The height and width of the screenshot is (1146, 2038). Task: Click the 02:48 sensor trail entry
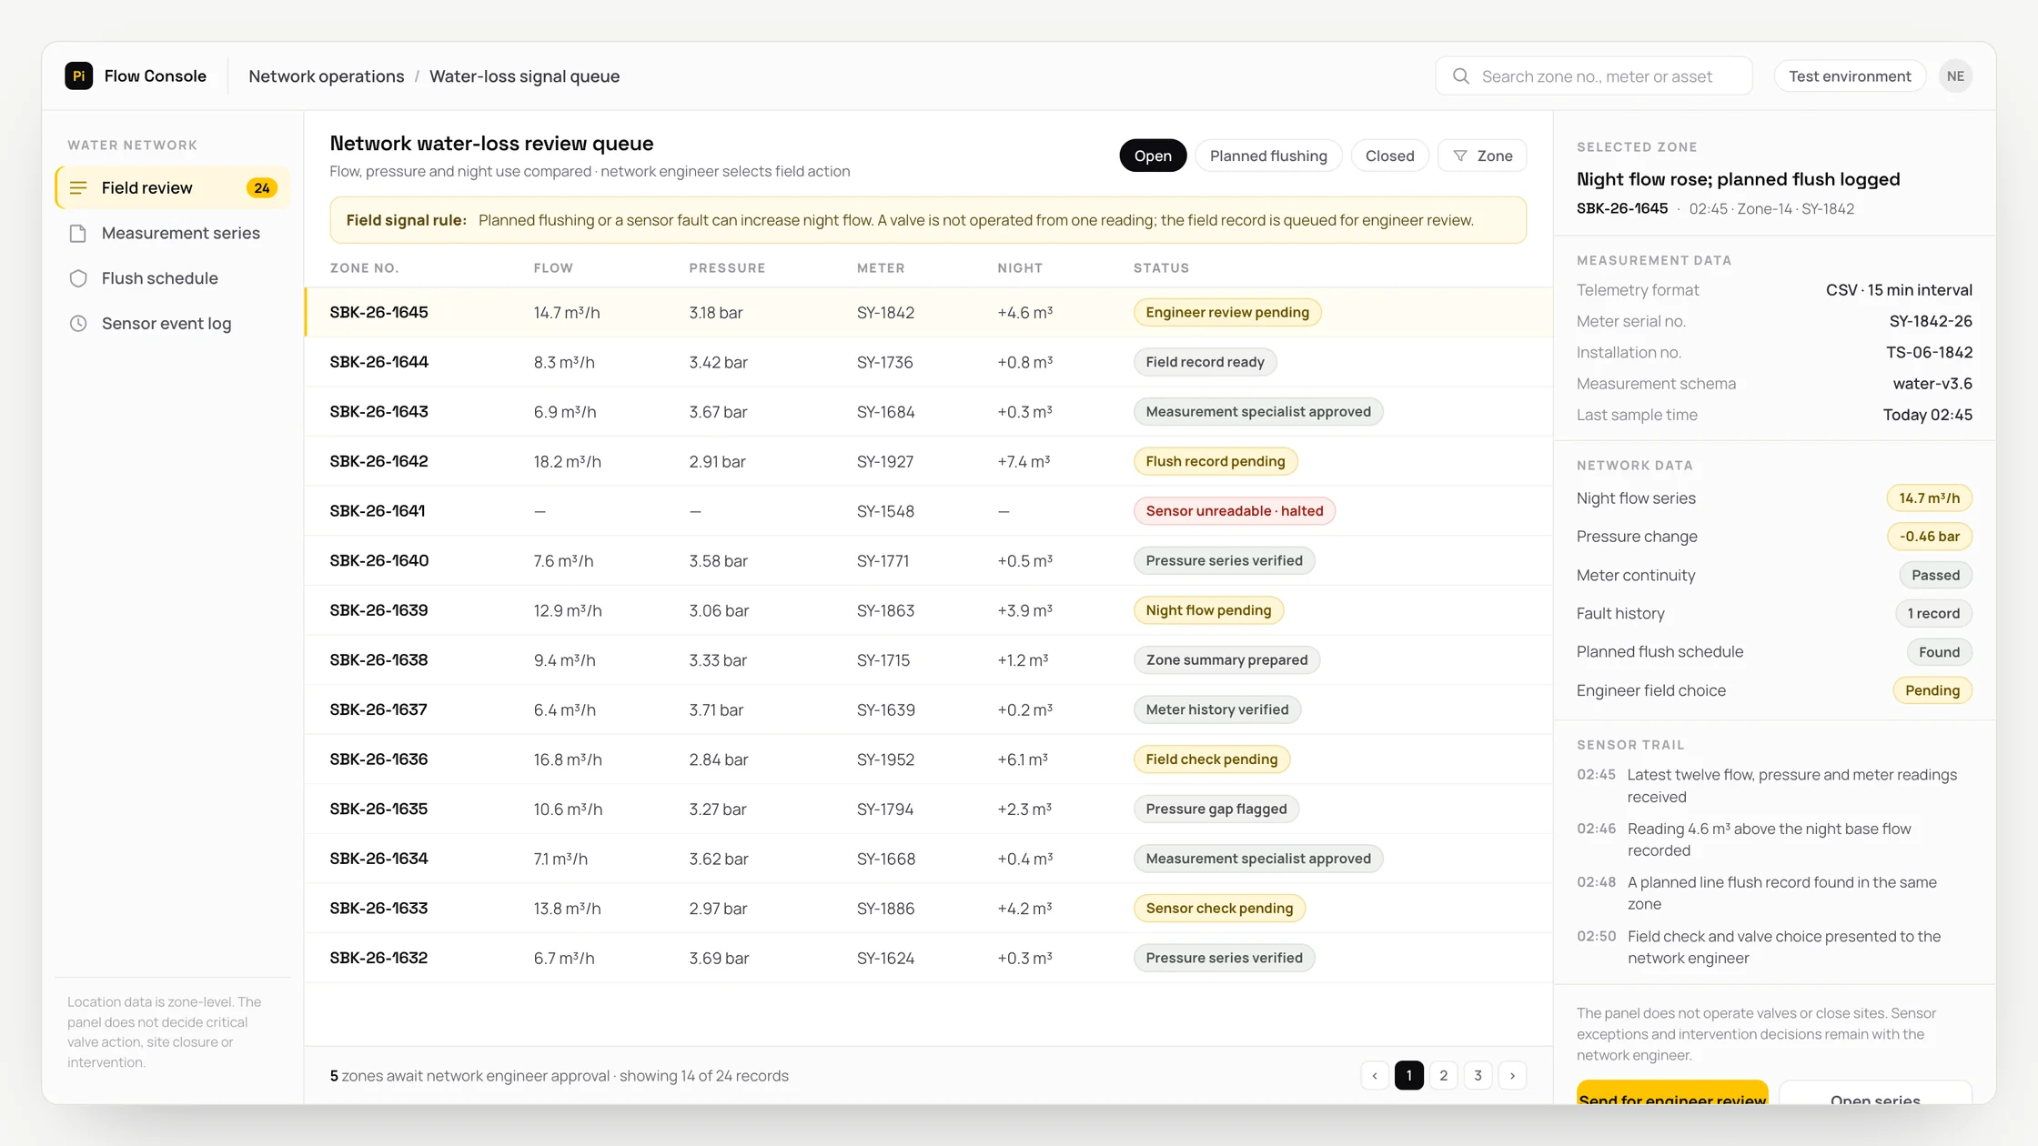point(1774,893)
